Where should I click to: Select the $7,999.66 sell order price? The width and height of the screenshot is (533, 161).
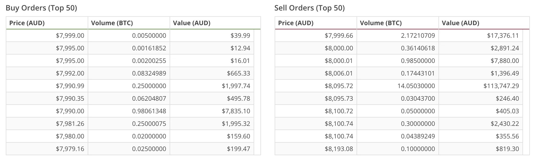tap(339, 36)
